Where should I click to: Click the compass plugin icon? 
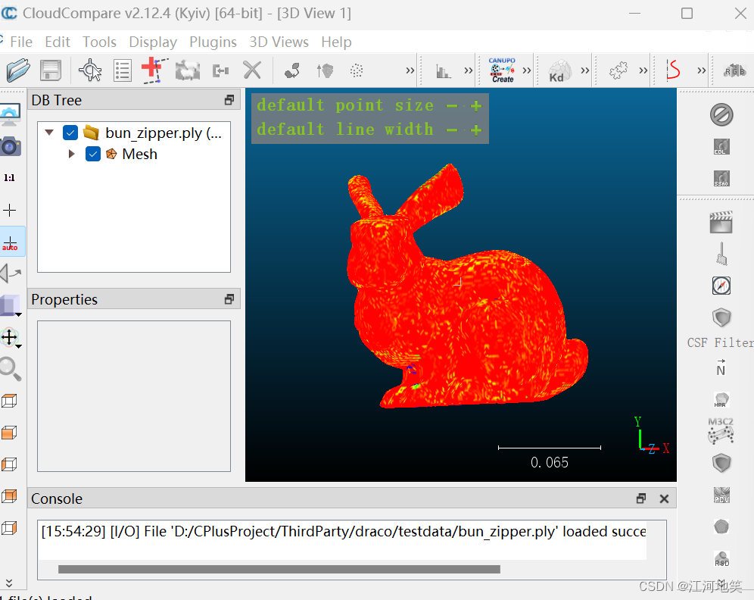click(721, 286)
